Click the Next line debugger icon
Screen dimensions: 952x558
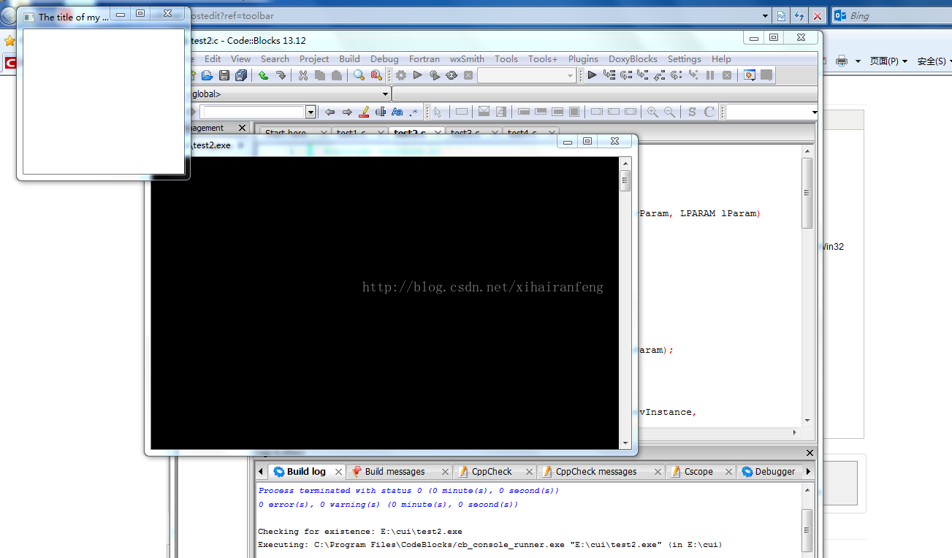coord(626,75)
